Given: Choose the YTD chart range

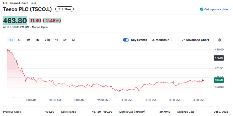Looking at the screenshot, I should (47, 40).
